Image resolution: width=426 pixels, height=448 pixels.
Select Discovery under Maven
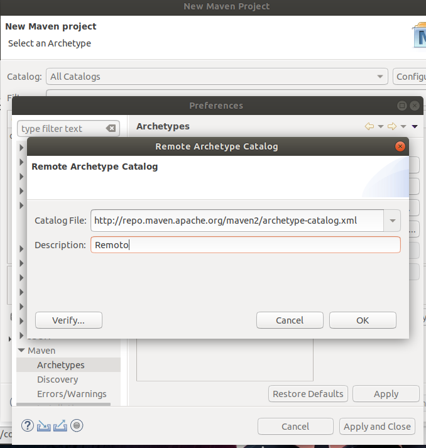57,380
